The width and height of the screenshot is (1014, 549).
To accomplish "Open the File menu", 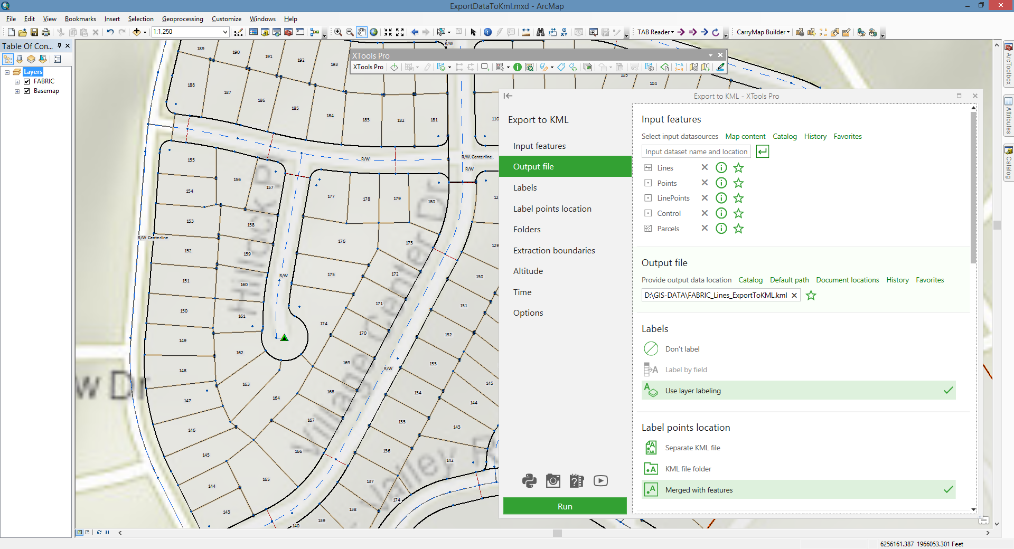I will 11,19.
